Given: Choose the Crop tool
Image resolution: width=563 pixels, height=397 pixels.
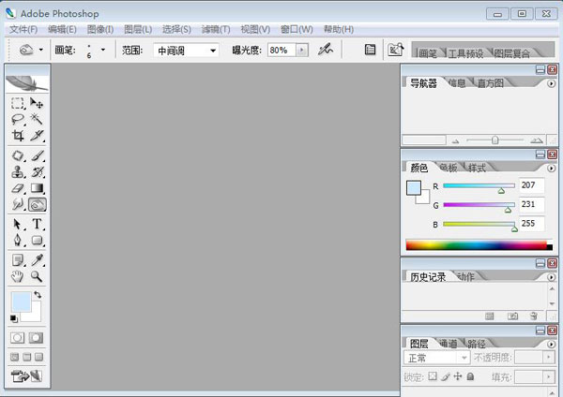Looking at the screenshot, I should [18, 136].
